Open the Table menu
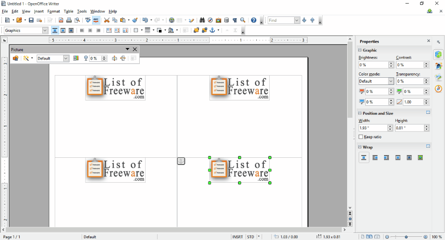Image resolution: width=445 pixels, height=240 pixels. 69,12
